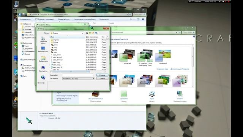Click the Explorer search box
Image resolution: width=243 pixels, height=137 pixels.
(139, 14)
